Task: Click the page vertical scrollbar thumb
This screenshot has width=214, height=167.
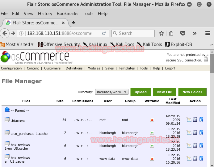Action: tap(212, 64)
